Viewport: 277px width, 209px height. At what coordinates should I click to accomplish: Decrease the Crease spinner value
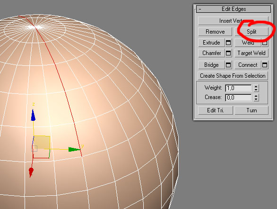click(x=256, y=100)
